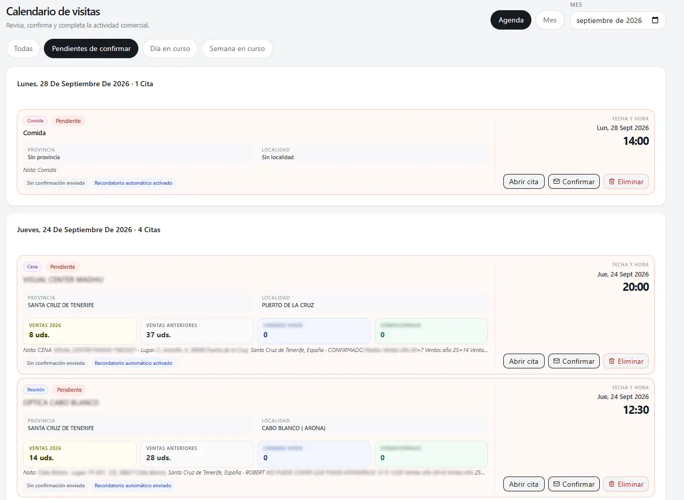Click envelope icon on 12:30 Reunión card
684x500 pixels.
tap(556, 484)
